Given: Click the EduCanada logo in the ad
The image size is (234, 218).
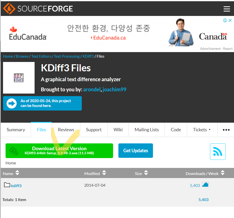Looking at the screenshot, I should click(28, 33).
